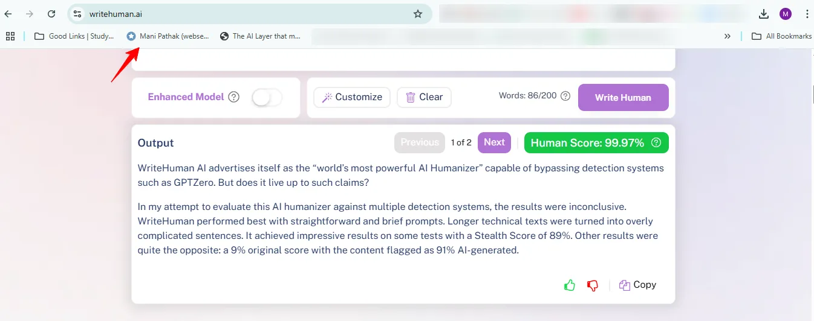
Task: Open Chrome's three-dot menu
Action: tap(807, 14)
